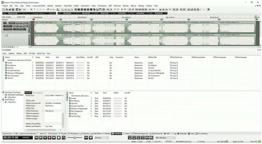This screenshot has height=144, width=262.
Task: Click the magnifier zoom tool icon
Action: [x=62, y=9]
